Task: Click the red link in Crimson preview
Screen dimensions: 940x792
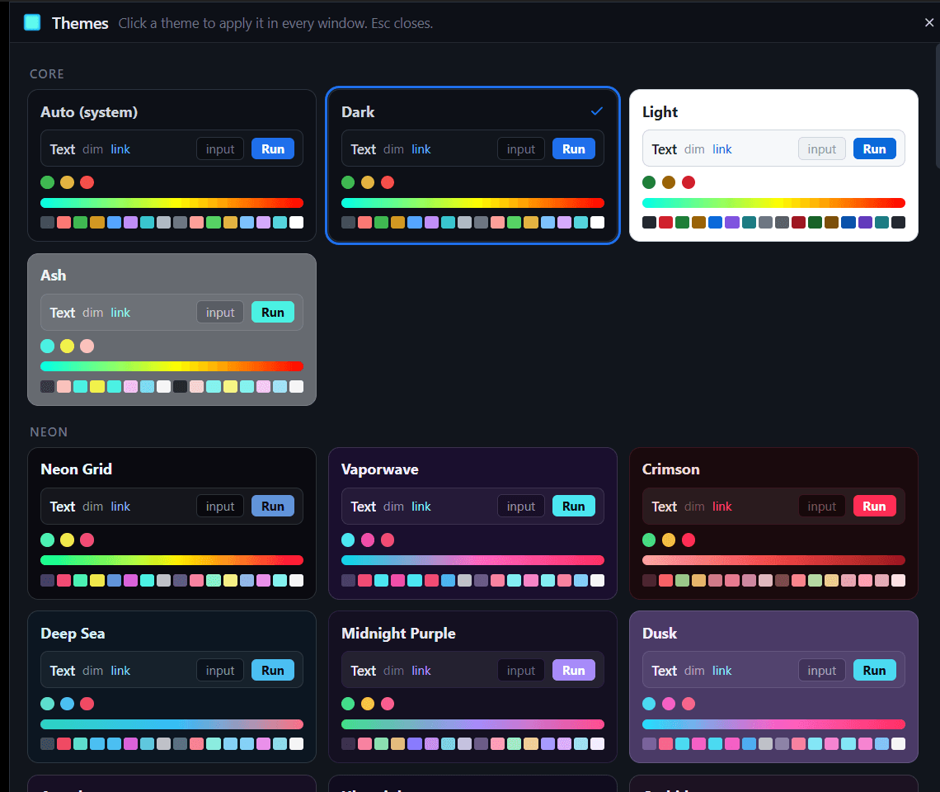Action: click(721, 507)
